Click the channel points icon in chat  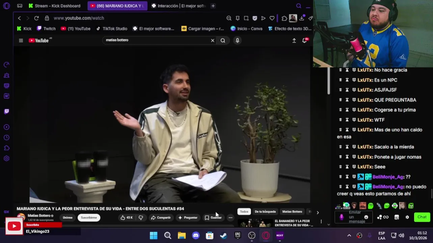click(x=379, y=217)
